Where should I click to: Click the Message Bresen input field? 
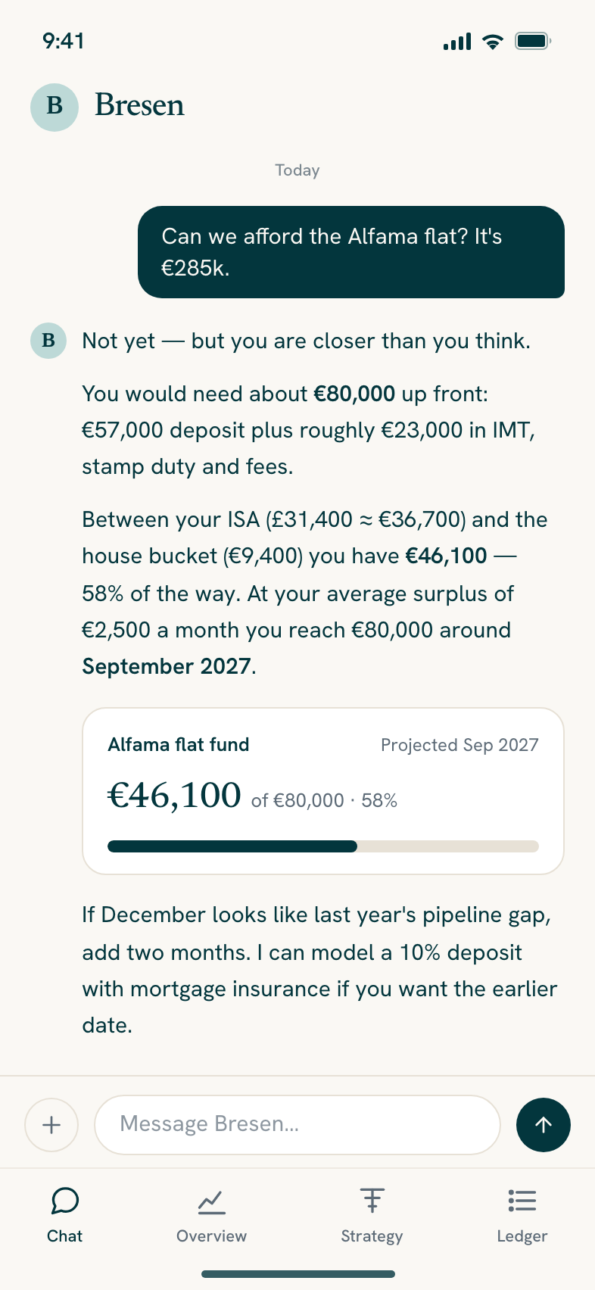tap(297, 1125)
